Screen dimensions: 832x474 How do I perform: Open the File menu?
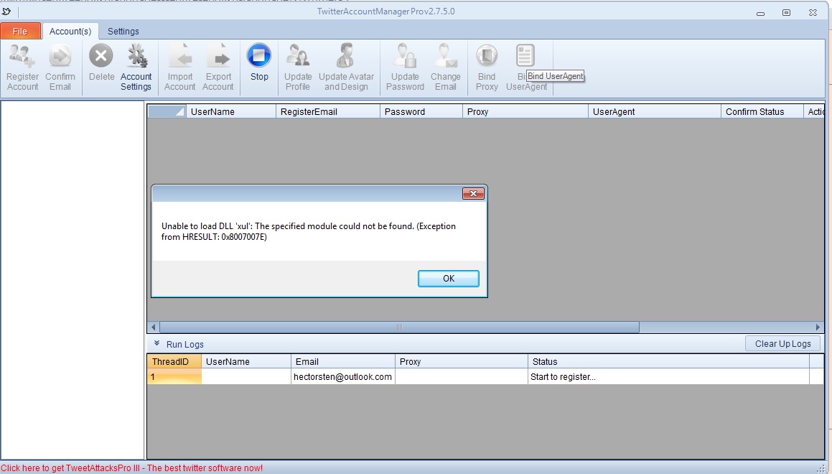20,32
